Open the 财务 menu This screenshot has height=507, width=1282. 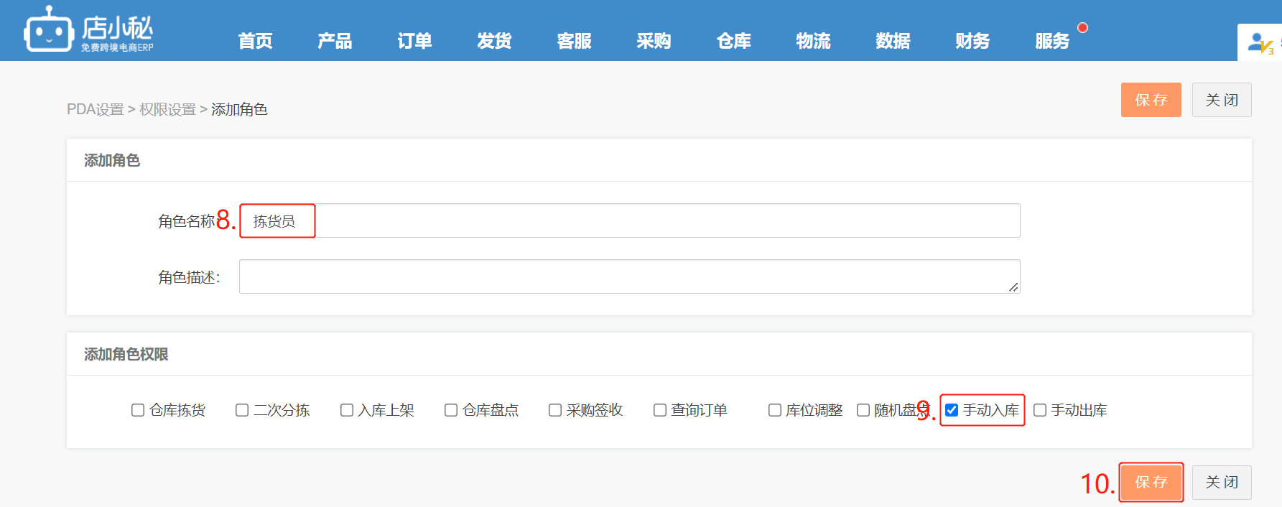click(x=972, y=41)
